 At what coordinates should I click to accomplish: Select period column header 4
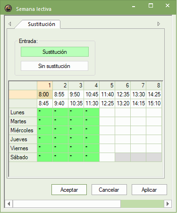pos(92,85)
